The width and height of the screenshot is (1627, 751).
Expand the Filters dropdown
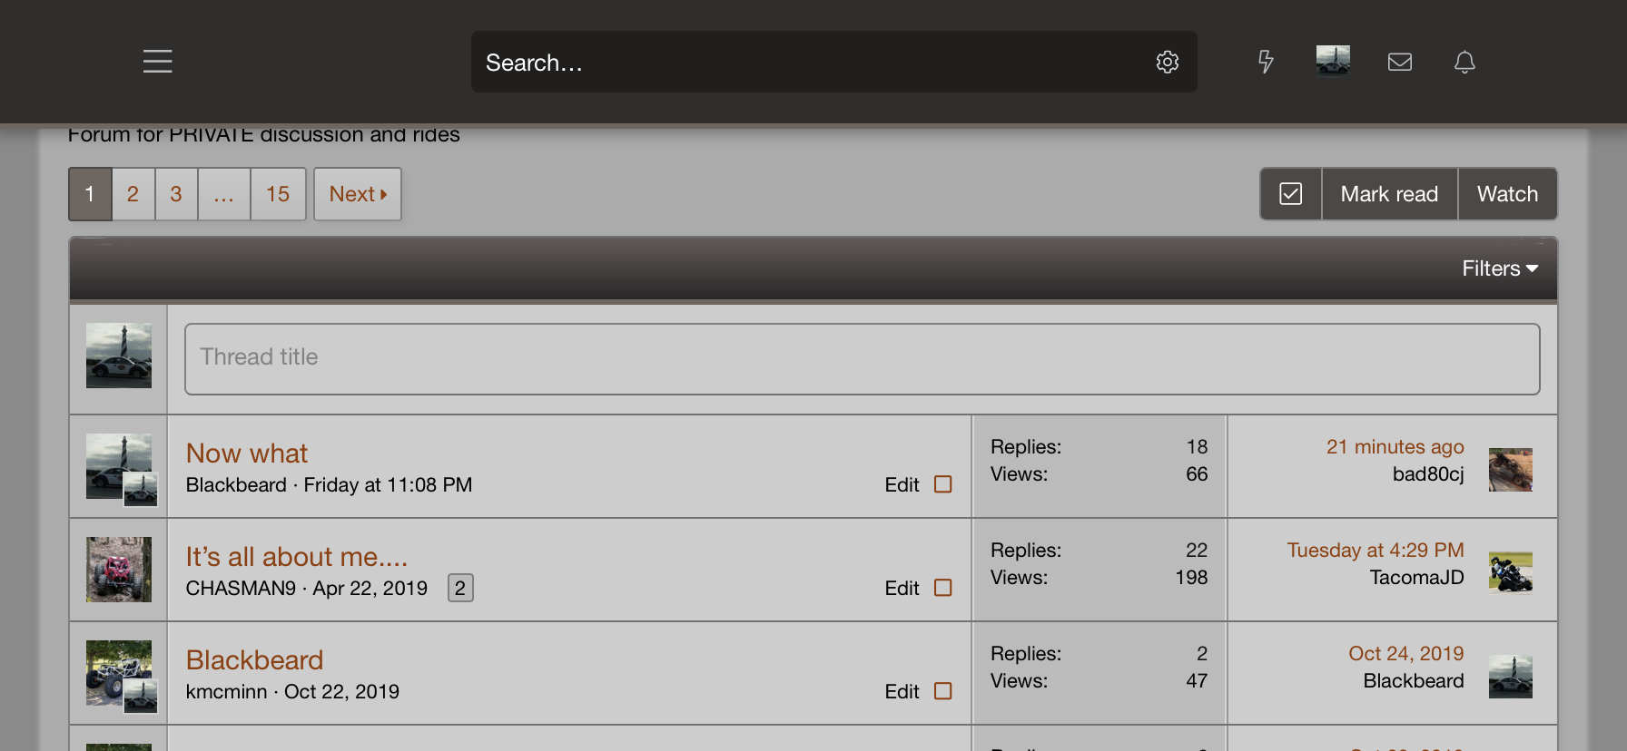[1499, 268]
